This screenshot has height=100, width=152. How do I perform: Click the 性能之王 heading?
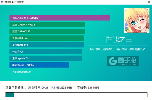[119, 39]
